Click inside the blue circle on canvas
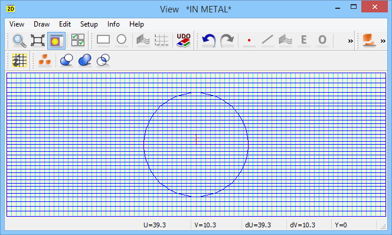The image size is (392, 235). pos(196,145)
